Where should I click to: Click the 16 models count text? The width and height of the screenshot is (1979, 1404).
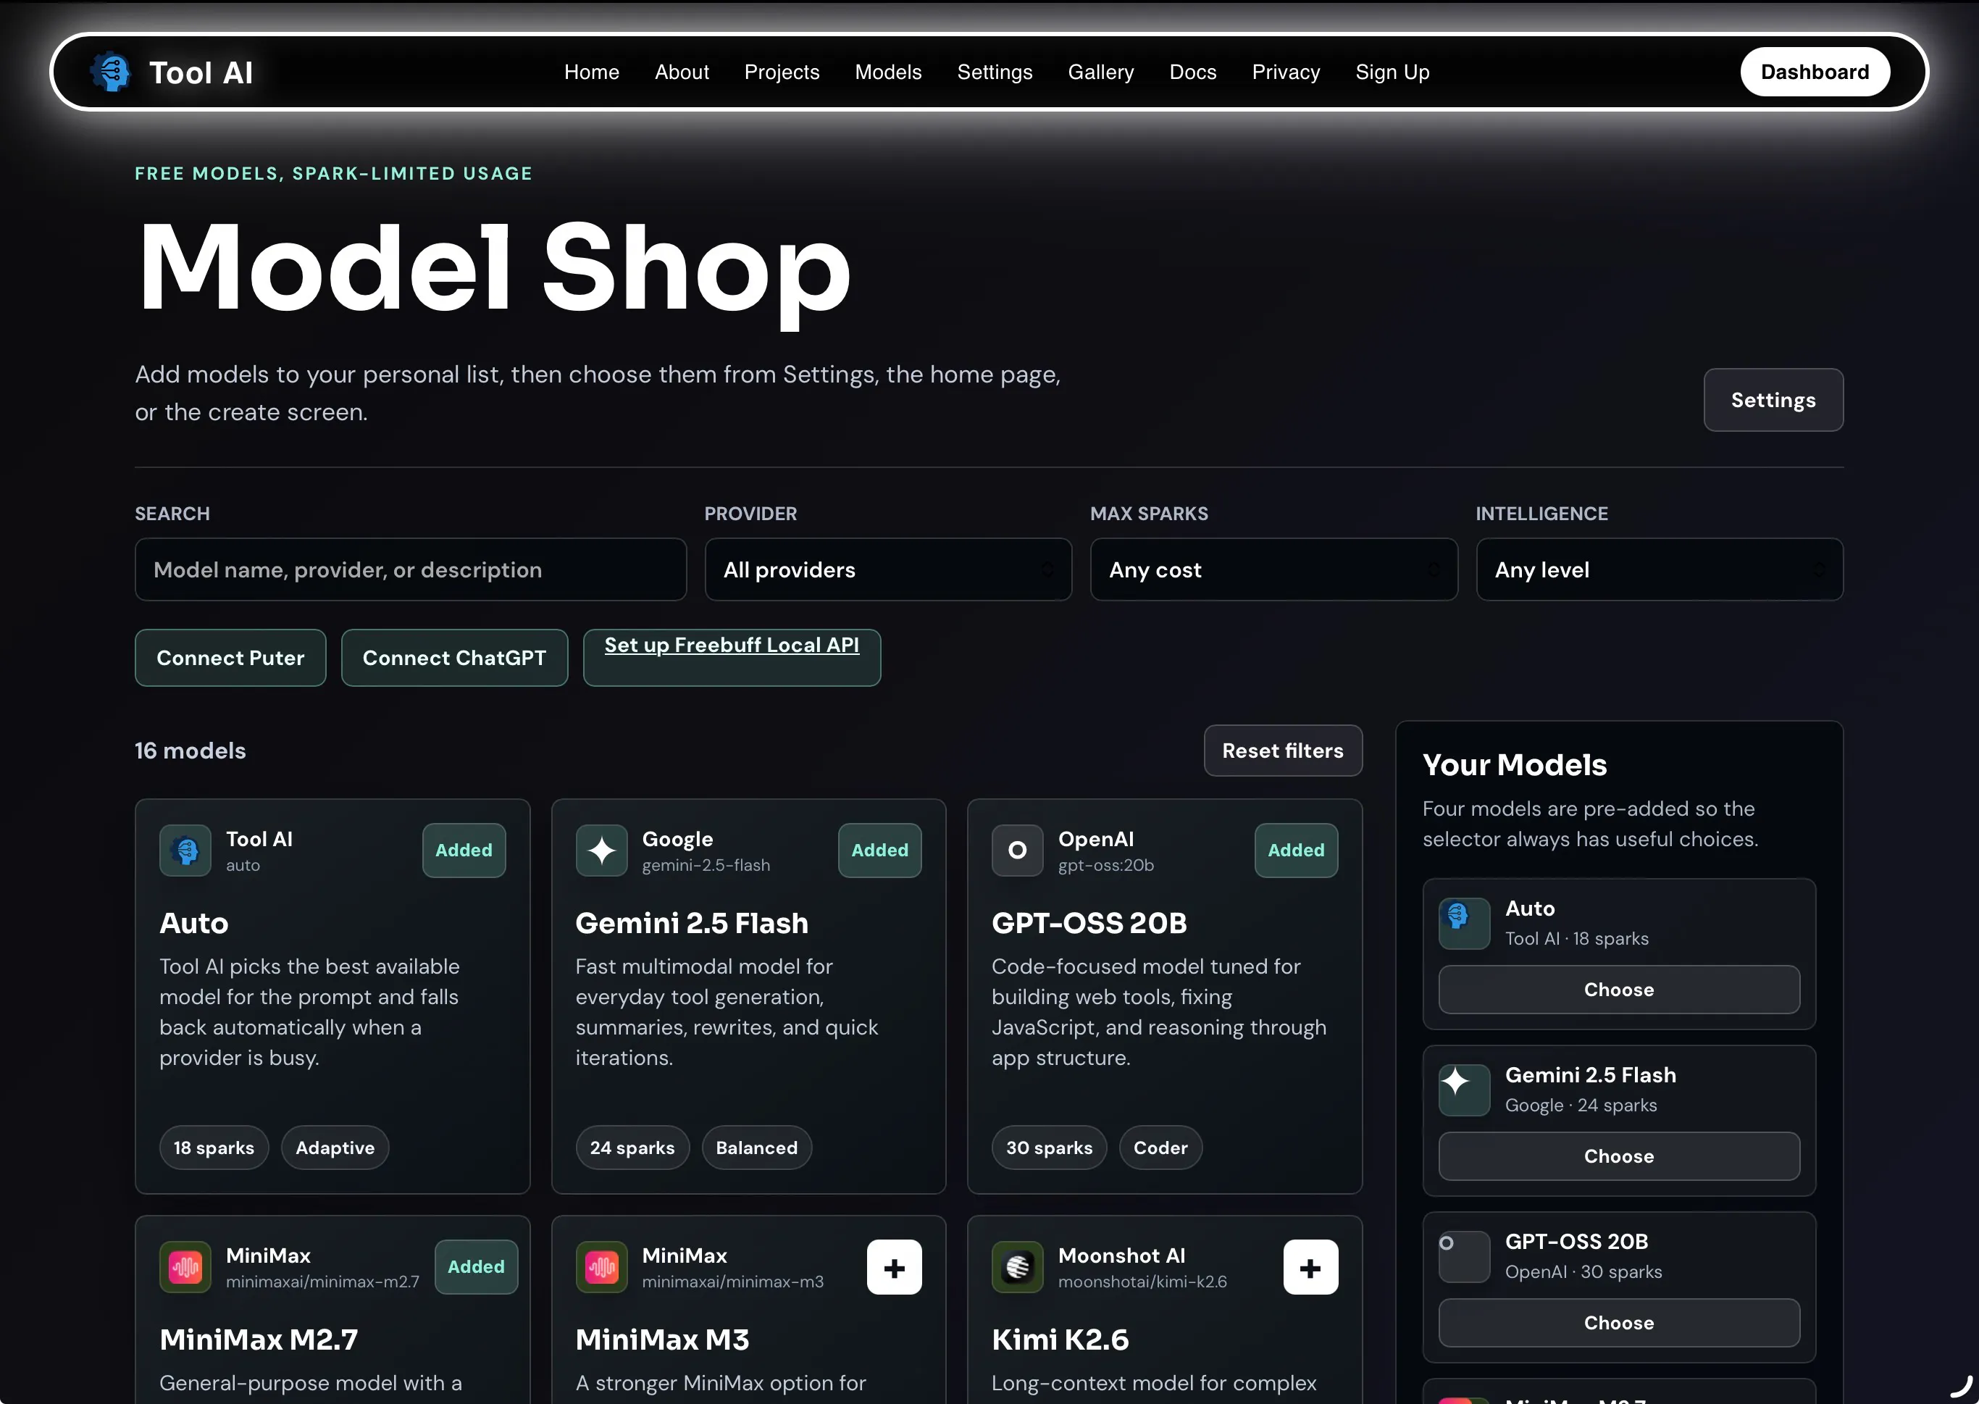[190, 751]
